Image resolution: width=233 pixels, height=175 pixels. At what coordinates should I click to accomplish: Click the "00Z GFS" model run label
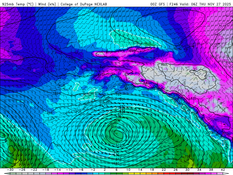coord(158,4)
